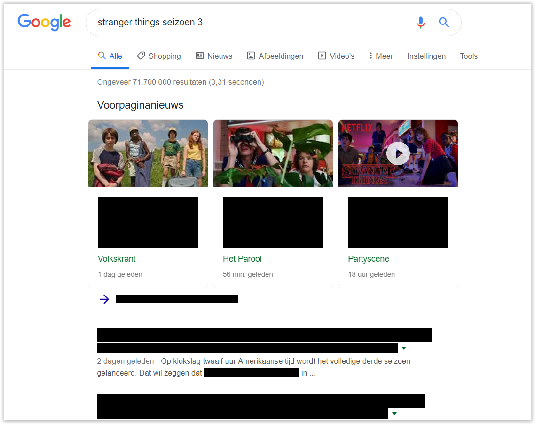The image size is (535, 424).
Task: Open Instellingen options
Action: tap(426, 56)
